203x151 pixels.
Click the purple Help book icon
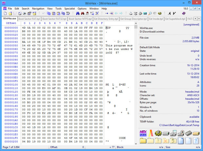(x=184, y=13)
